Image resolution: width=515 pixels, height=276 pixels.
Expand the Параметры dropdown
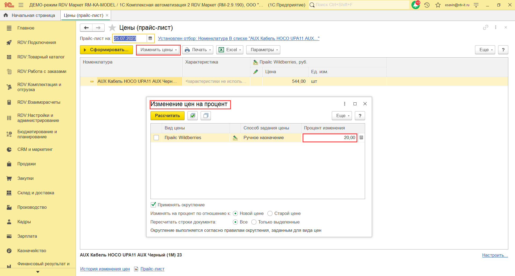point(264,50)
